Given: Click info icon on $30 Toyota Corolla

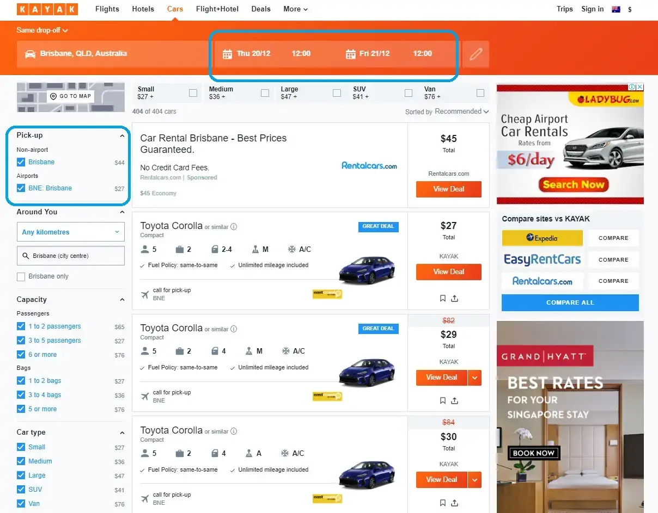Looking at the screenshot, I should 234,431.
